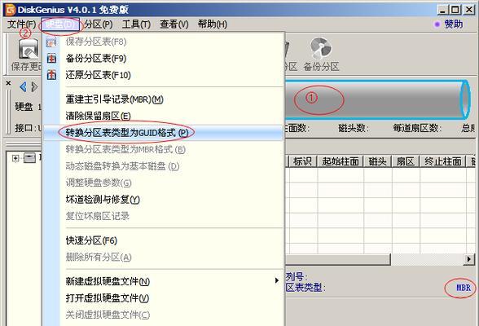Viewport: 479px width, 326px height.
Task: Click the purple sponsor dot icon
Action: 437,24
